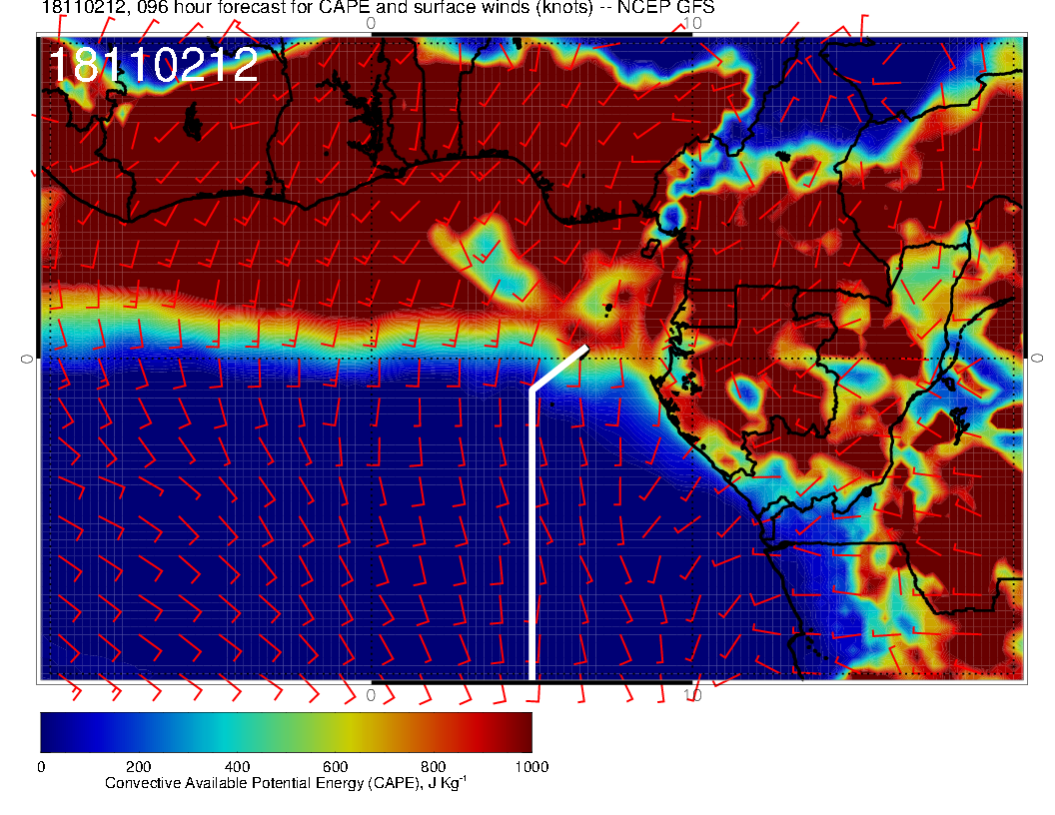Click the 10 longitude label above the map
Image resolution: width=1055 pixels, height=815 pixels.
(x=691, y=23)
